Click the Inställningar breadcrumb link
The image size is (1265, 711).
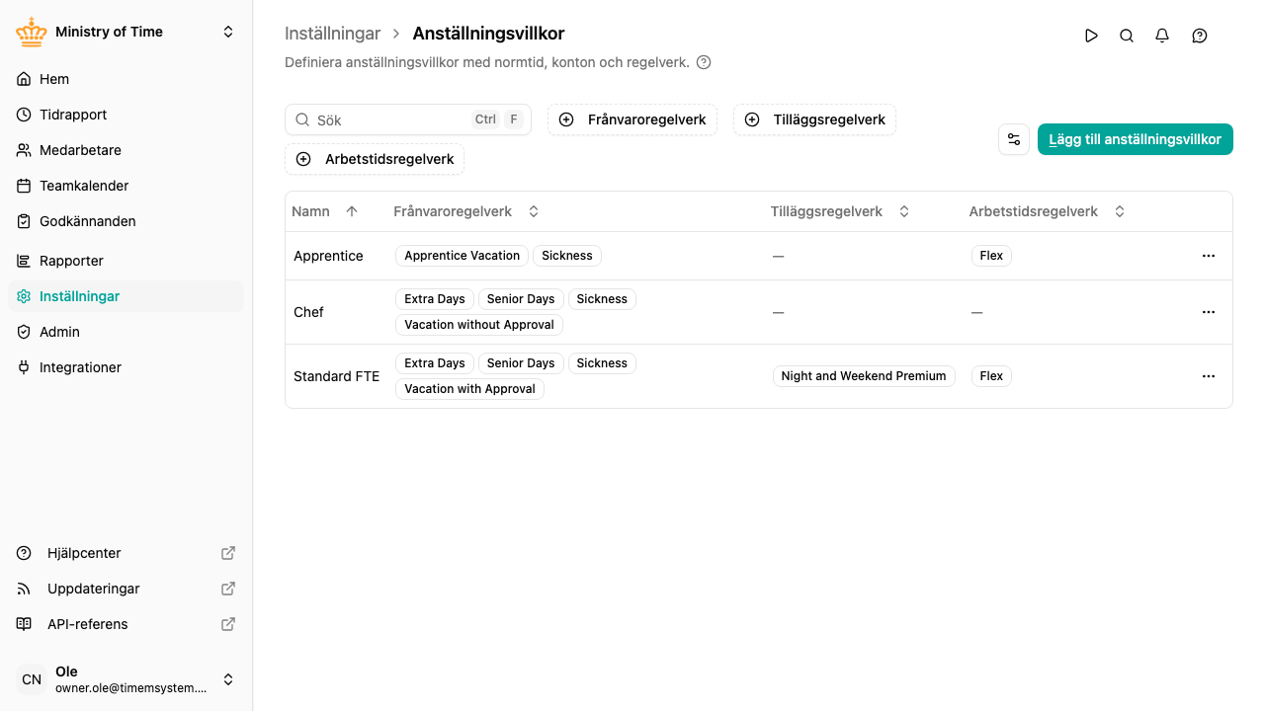(x=332, y=34)
